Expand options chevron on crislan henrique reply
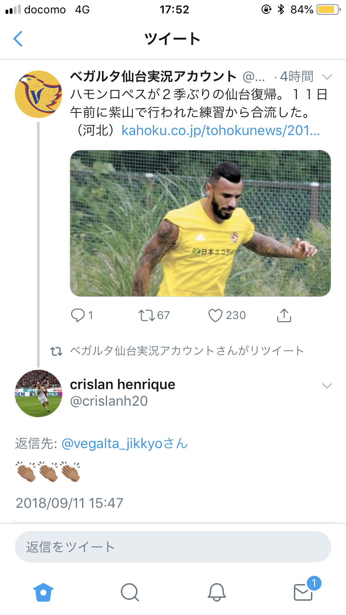Image resolution: width=346 pixels, height=615 pixels. (x=327, y=386)
